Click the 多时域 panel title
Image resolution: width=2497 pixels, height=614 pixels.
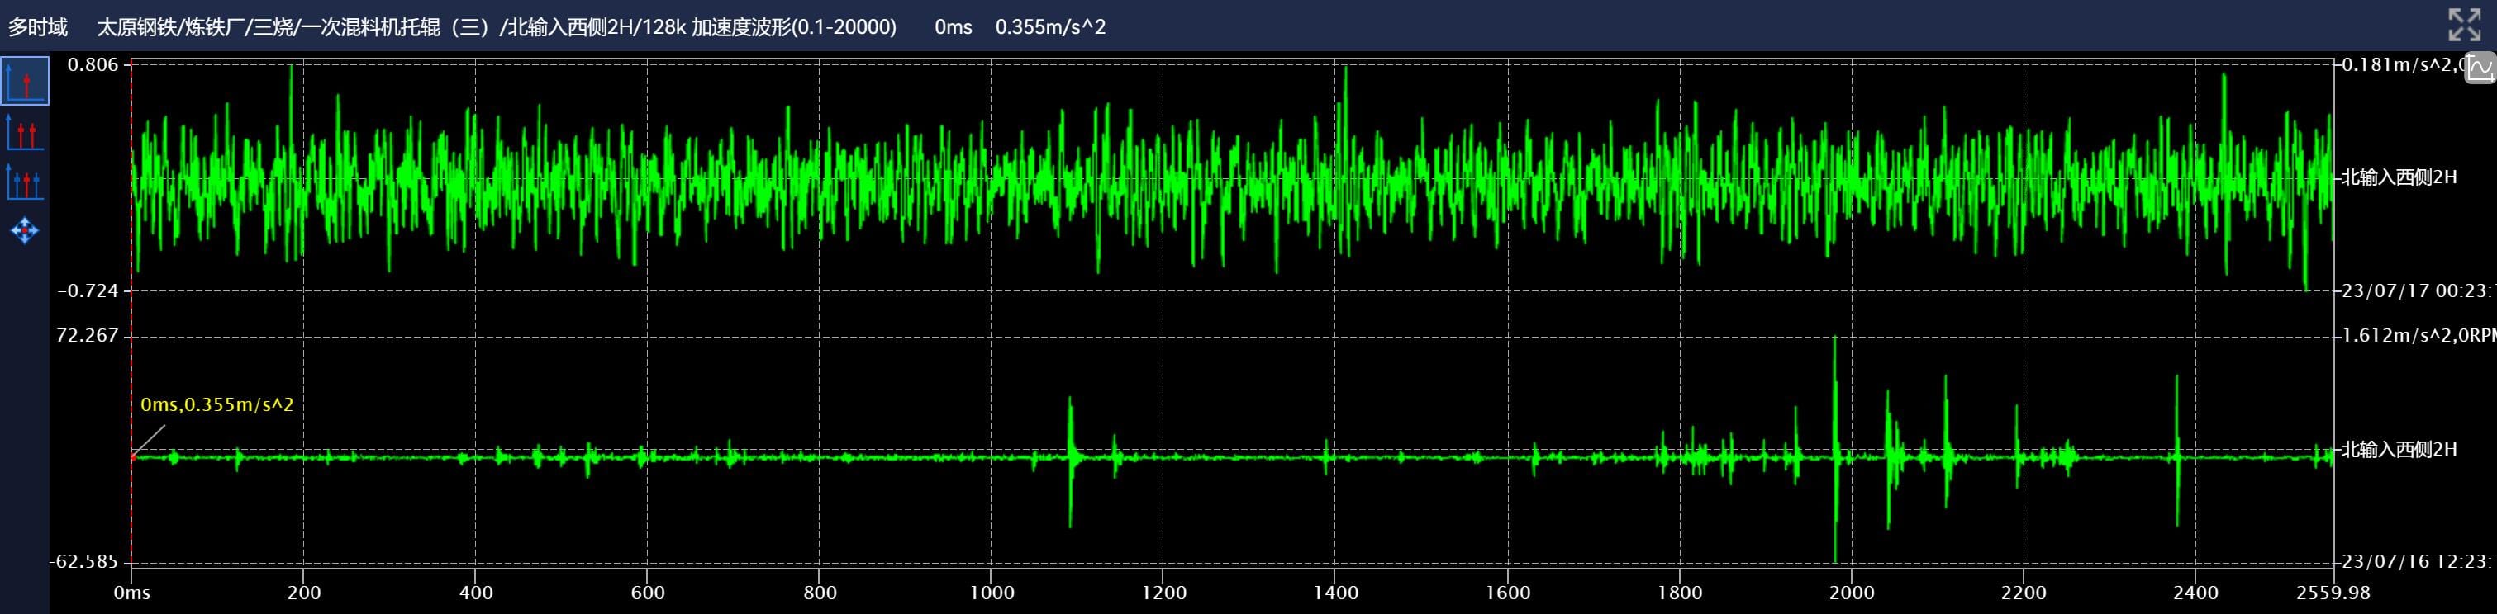click(39, 27)
